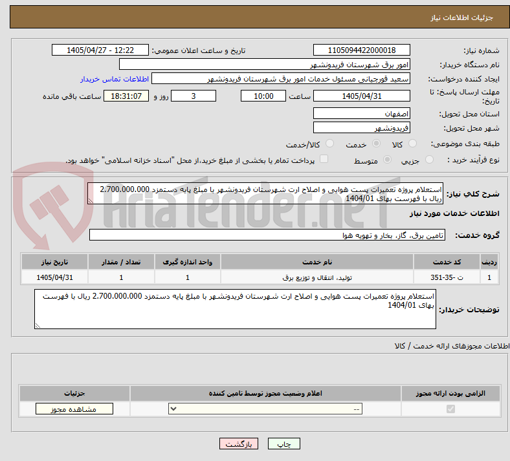Click the service name cell تولید، انتقال و توزیع برق

click(317, 277)
